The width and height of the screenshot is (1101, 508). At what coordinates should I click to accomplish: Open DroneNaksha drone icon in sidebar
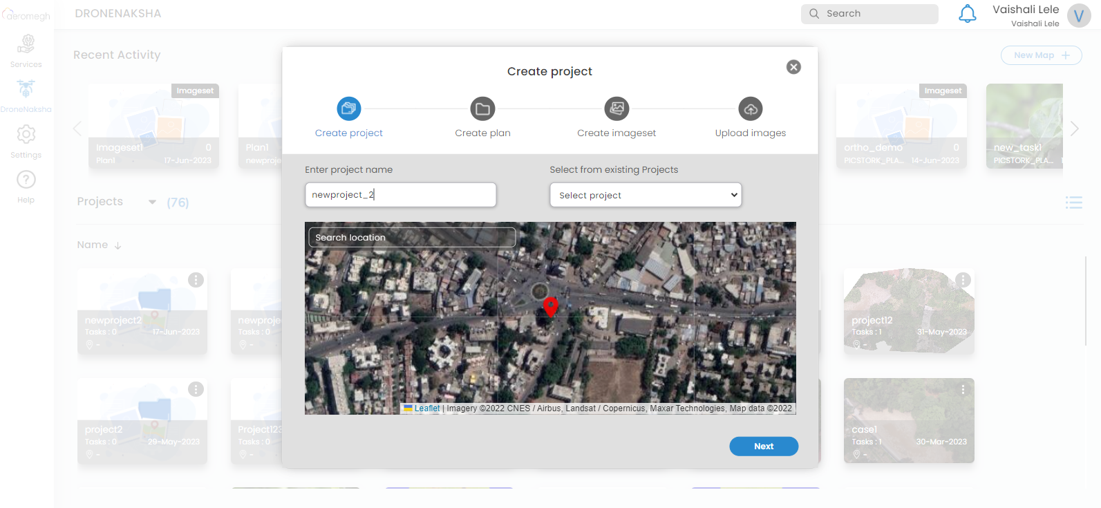click(x=26, y=89)
